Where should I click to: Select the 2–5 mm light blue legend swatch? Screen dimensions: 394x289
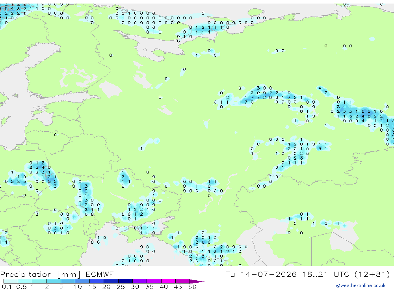tap(54, 281)
